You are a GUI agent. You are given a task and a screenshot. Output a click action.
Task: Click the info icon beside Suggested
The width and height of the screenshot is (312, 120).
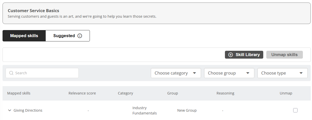[80, 36]
